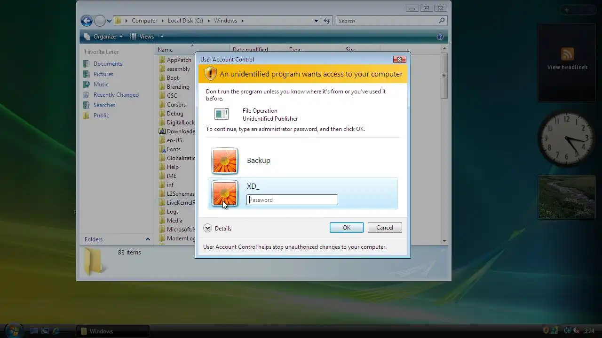This screenshot has width=602, height=338.
Task: Click Computer in the address breadcrumb
Action: (144, 21)
